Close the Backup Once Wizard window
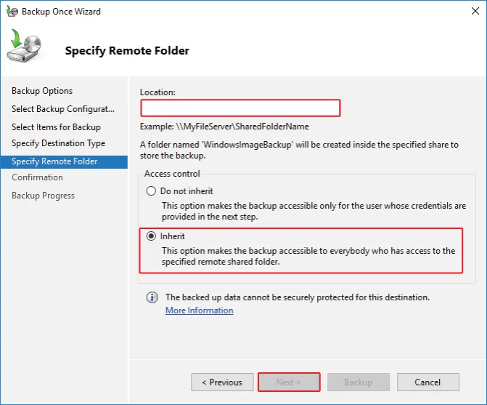The image size is (487, 405). pos(475,11)
